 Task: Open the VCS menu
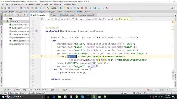(x=61, y=4)
